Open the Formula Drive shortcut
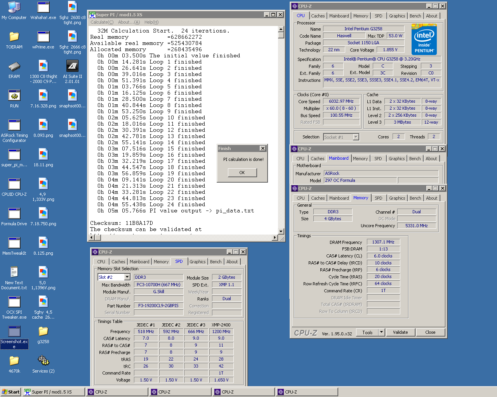The height and width of the screenshot is (397, 497). [14, 217]
